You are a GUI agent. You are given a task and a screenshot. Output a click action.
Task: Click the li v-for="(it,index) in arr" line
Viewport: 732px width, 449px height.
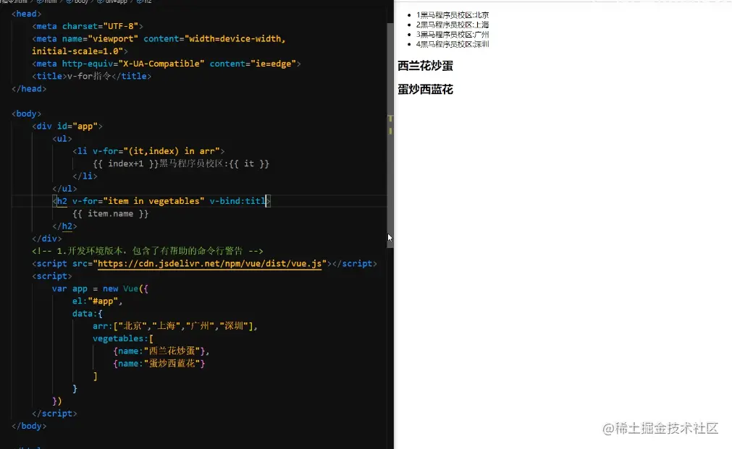148,151
